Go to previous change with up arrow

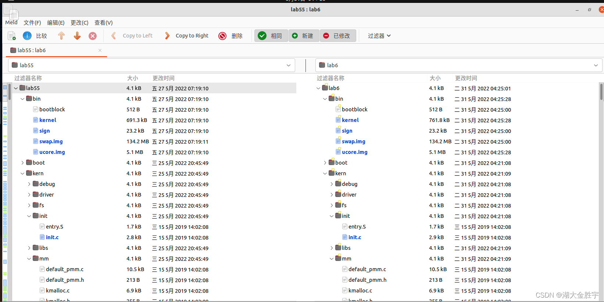[61, 36]
